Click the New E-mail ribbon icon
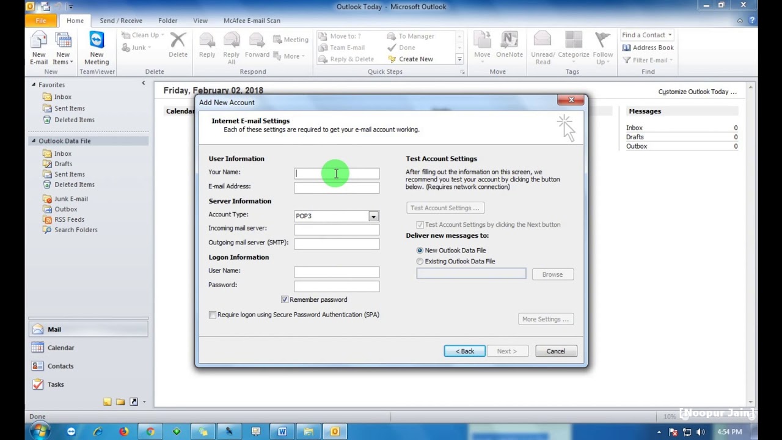This screenshot has width=782, height=440. pyautogui.click(x=38, y=48)
